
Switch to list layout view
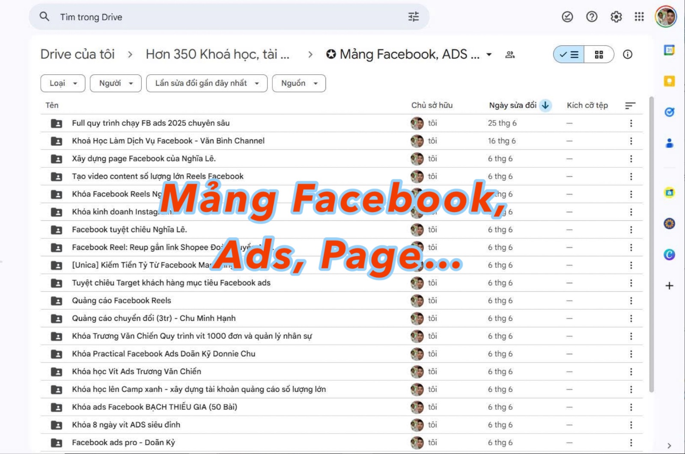point(569,54)
